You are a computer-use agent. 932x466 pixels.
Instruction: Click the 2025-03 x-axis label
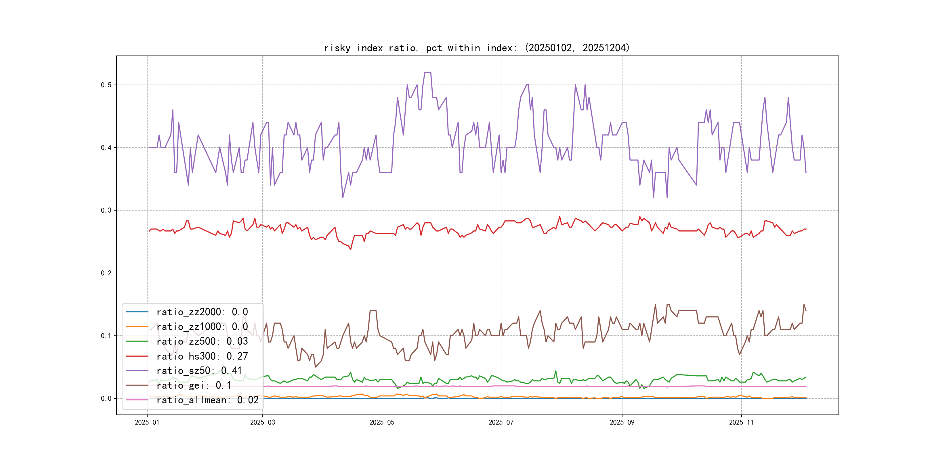[x=262, y=422]
